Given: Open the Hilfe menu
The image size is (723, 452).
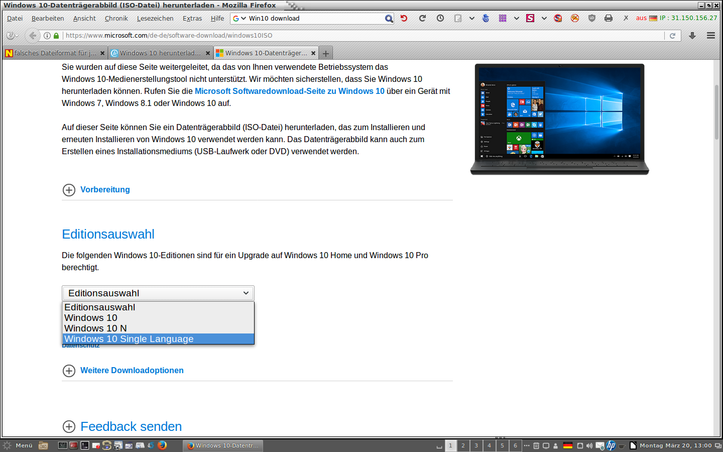Looking at the screenshot, I should point(217,19).
